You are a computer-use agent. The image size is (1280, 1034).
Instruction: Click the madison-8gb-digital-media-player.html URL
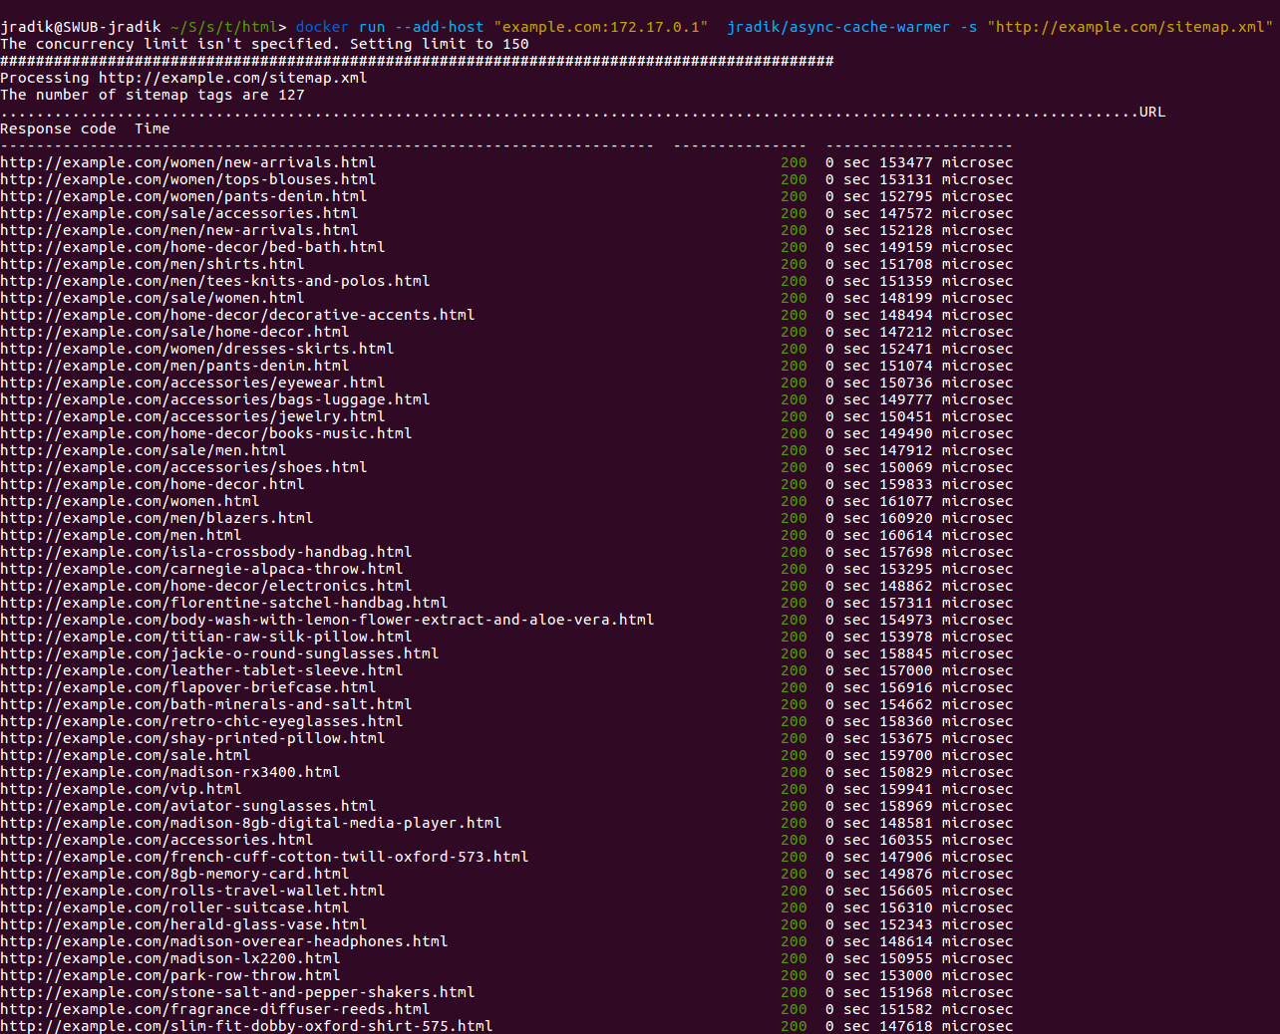tap(251, 823)
